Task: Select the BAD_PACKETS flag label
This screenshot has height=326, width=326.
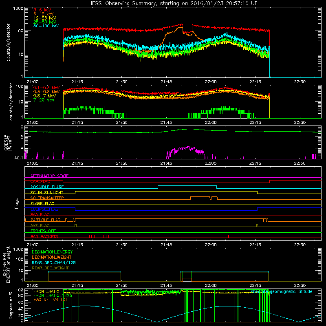Action: (44, 236)
